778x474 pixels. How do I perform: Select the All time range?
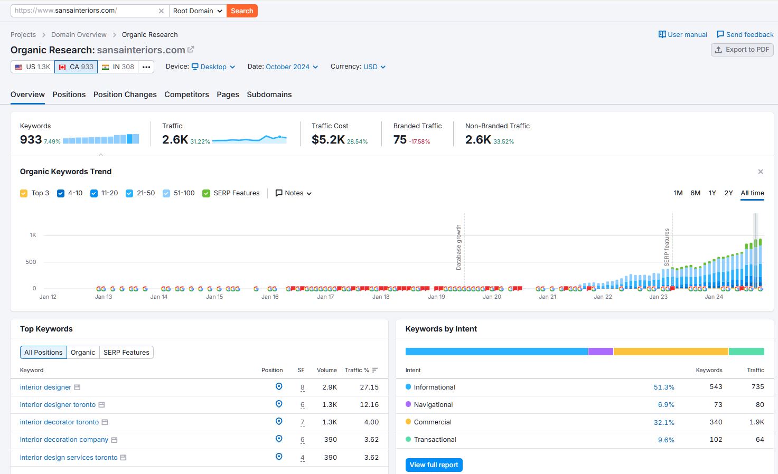coord(752,193)
